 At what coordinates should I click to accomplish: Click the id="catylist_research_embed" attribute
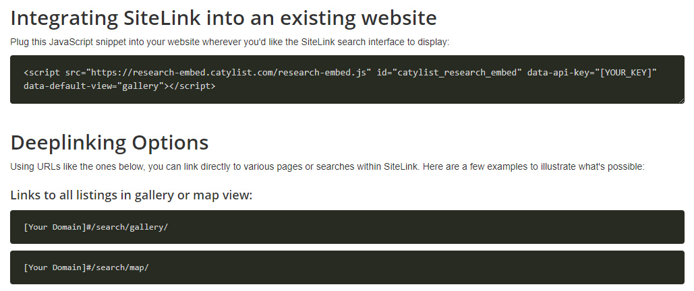coord(449,73)
